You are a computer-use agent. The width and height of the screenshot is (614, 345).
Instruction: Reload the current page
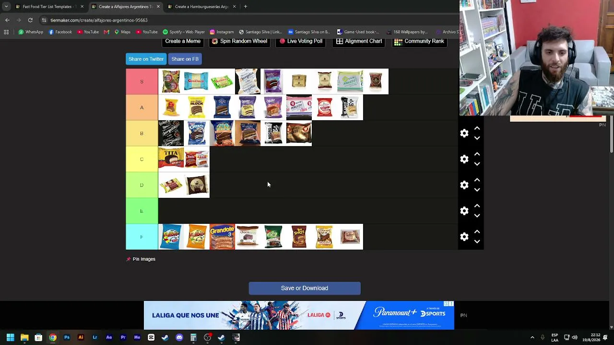click(30, 20)
